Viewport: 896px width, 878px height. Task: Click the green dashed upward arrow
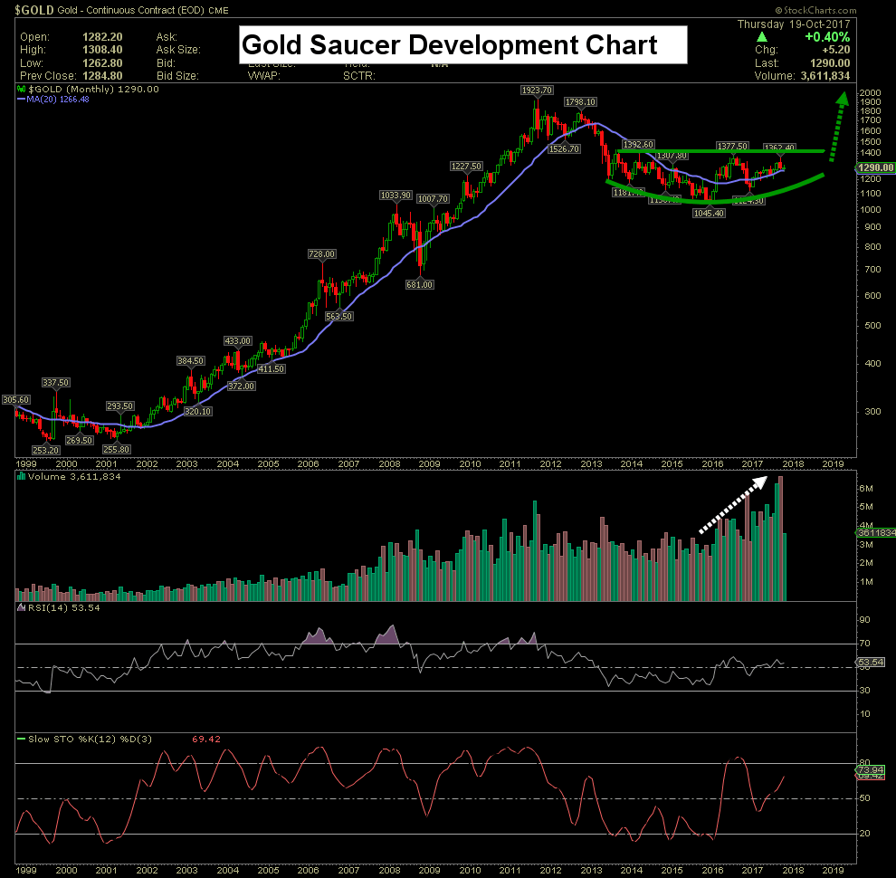point(838,127)
